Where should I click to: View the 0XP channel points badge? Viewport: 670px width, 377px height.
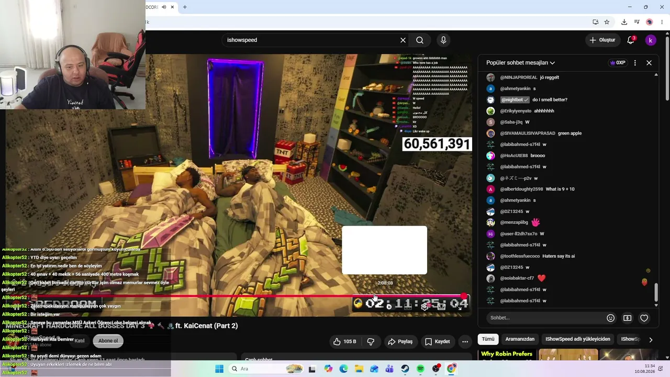click(x=618, y=63)
